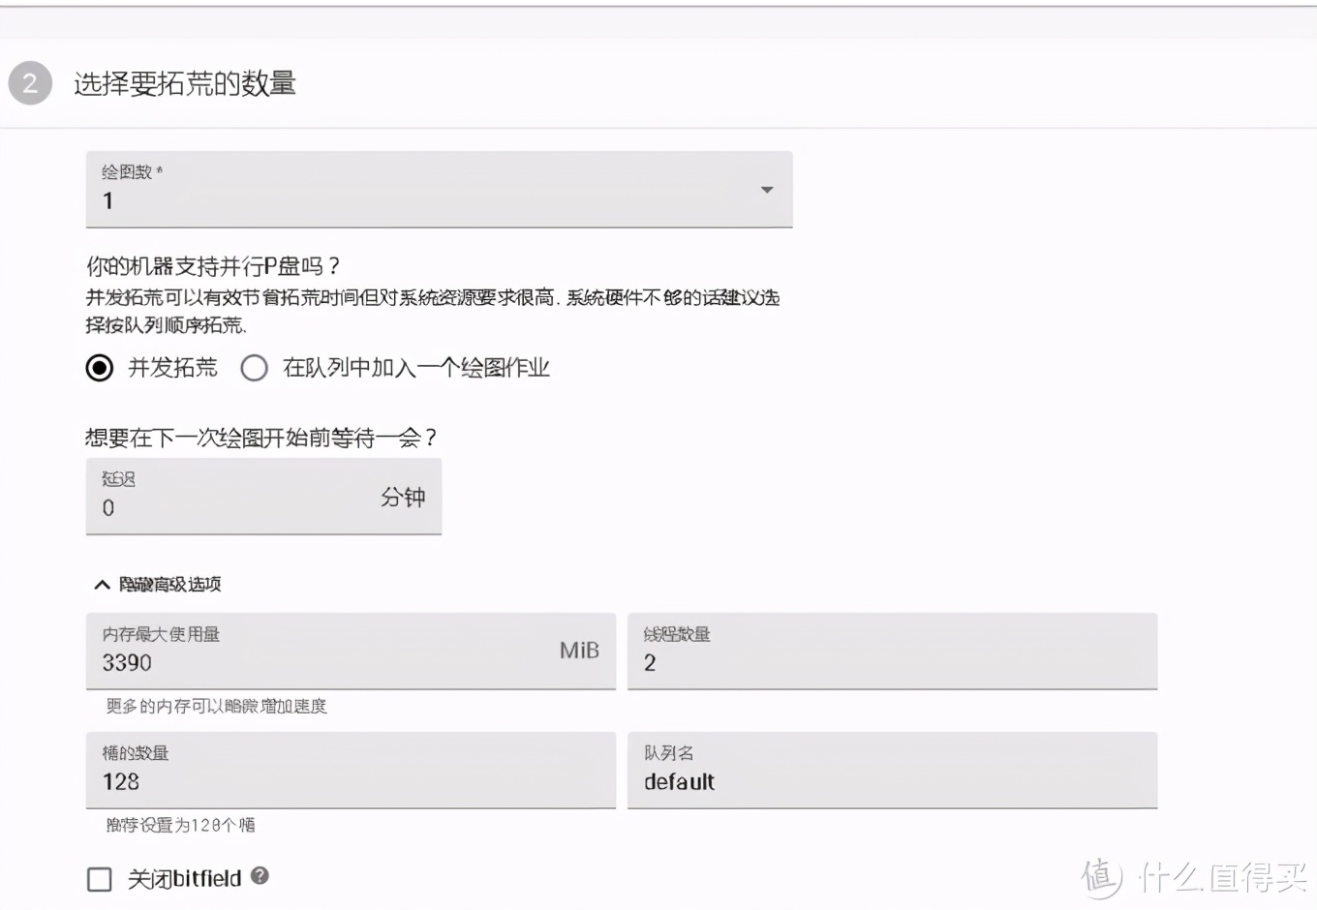This screenshot has height=910, width=1317.
Task: Click the 想要在下一次绘图开始前等待一会 text
Action: 261,438
